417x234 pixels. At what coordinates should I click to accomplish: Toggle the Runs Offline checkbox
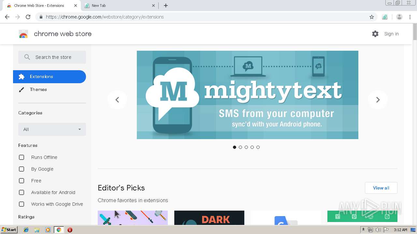(x=22, y=157)
